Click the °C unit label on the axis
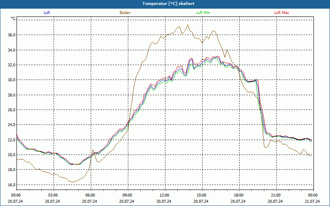The height and width of the screenshot is (206, 330). [13, 19]
